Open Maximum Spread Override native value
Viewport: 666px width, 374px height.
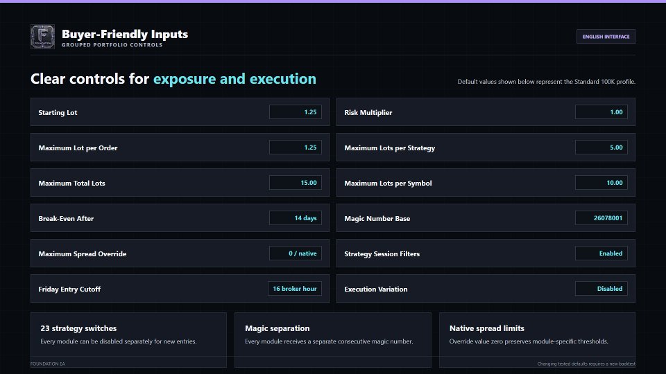tap(296, 253)
